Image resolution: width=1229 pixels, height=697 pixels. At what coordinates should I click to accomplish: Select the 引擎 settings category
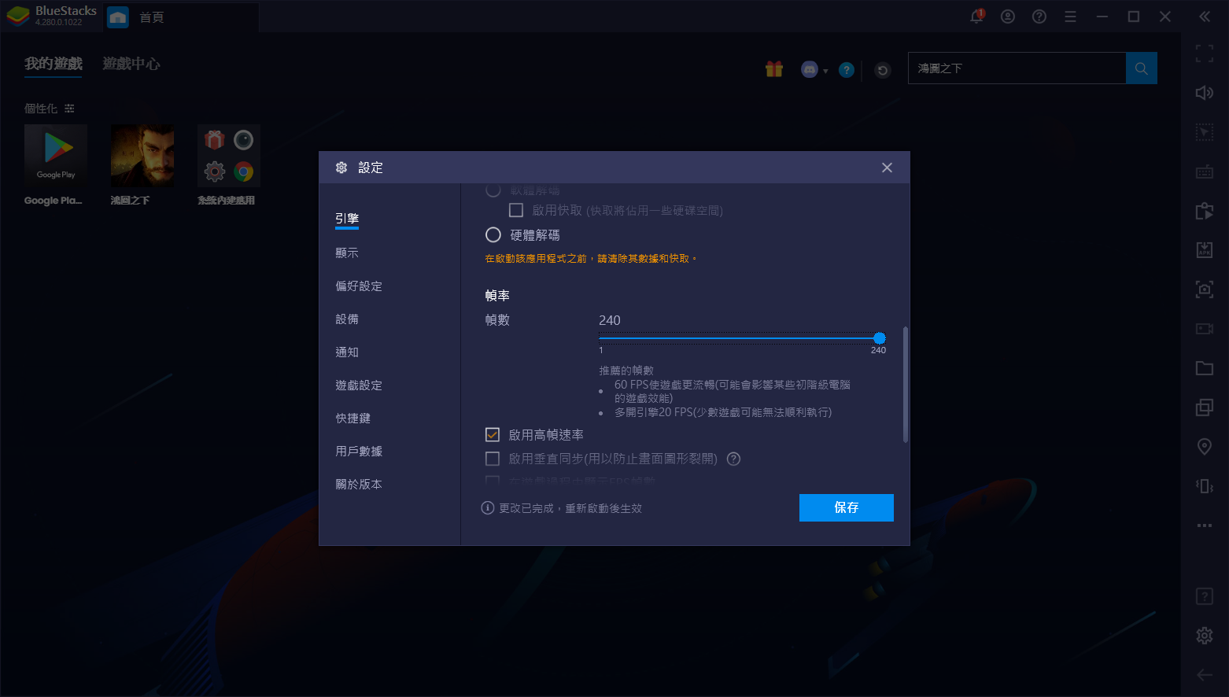click(347, 219)
